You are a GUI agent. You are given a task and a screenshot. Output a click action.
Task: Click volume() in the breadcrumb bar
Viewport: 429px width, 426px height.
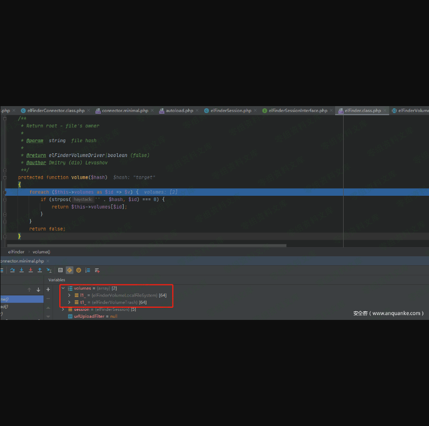[41, 252]
